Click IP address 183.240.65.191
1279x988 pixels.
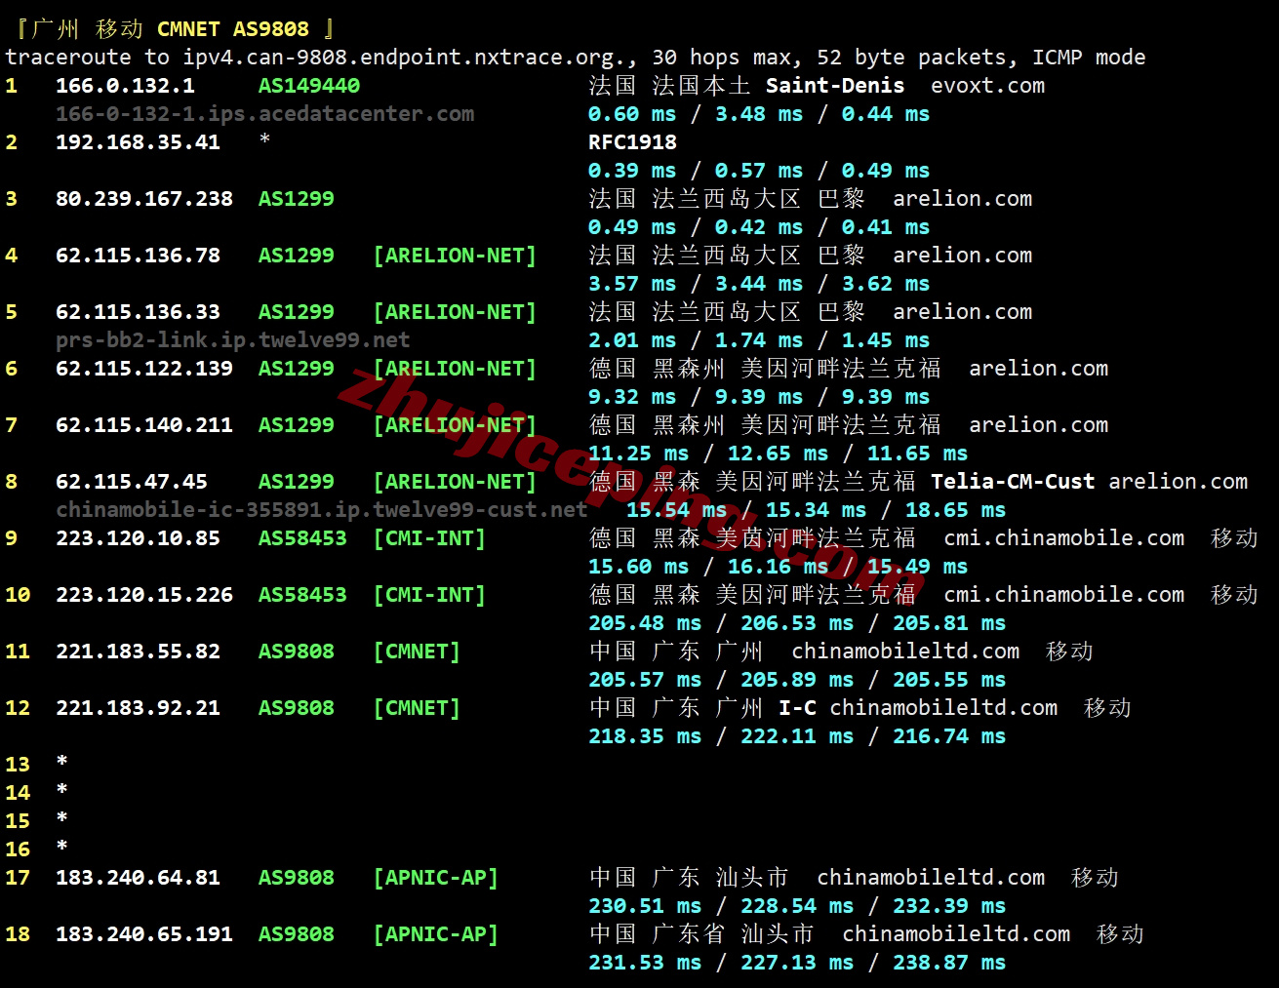click(x=144, y=934)
